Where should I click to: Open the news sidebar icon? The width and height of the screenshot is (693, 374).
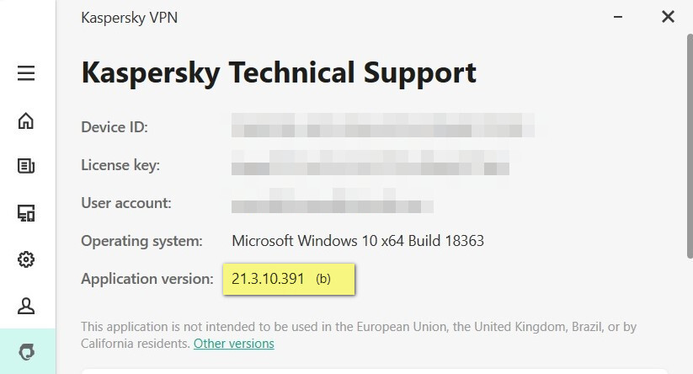coord(26,166)
